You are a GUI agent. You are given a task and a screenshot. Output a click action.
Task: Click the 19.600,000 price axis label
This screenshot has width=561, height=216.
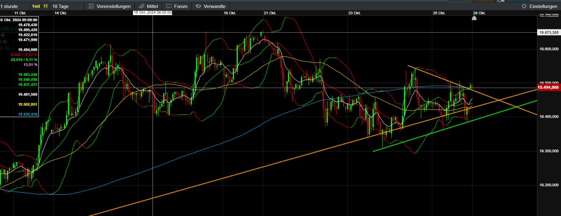[x=549, y=49]
